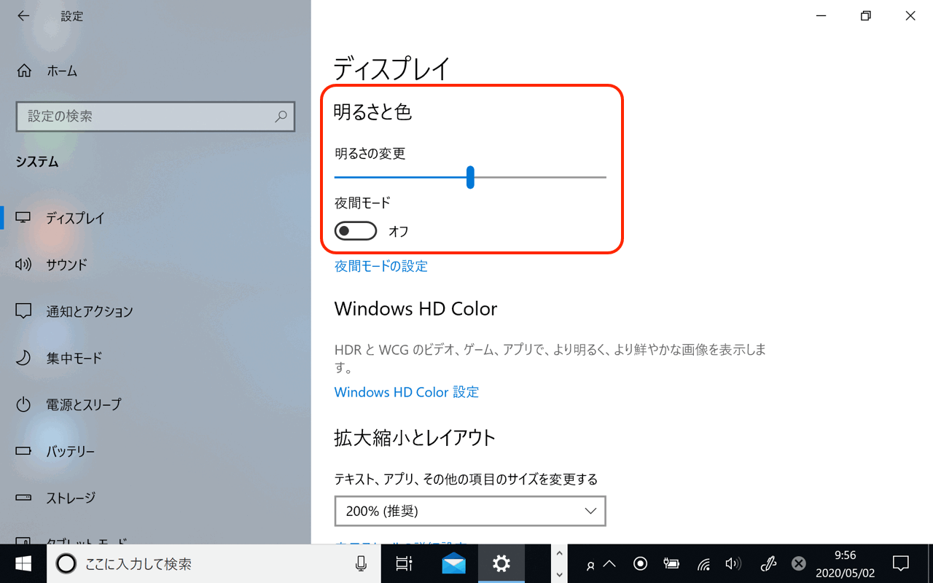Show hidden icons with tray chevron
Image resolution: width=933 pixels, height=583 pixels.
point(609,563)
